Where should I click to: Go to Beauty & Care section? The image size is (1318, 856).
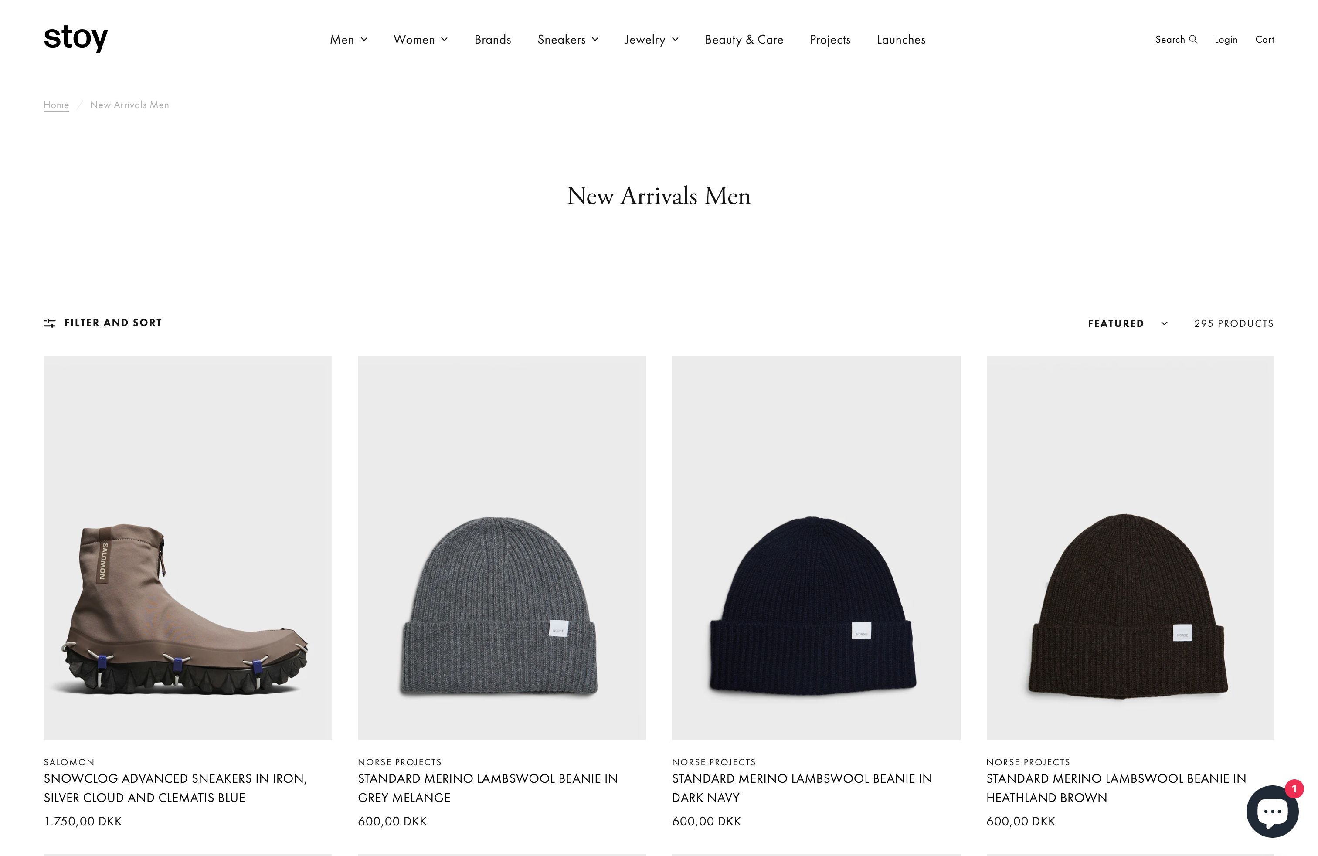point(744,39)
